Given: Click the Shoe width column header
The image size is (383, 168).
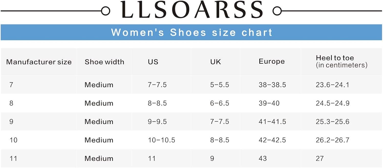Looking at the screenshot, I should [x=104, y=62].
